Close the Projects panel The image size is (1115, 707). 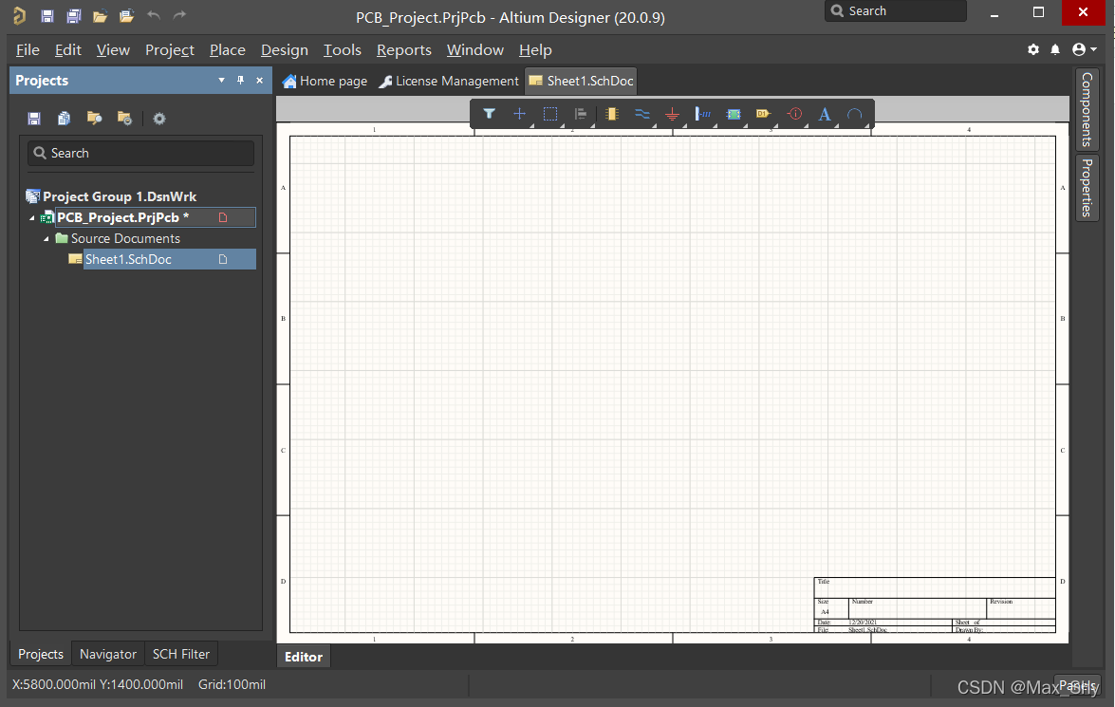pyautogui.click(x=260, y=81)
